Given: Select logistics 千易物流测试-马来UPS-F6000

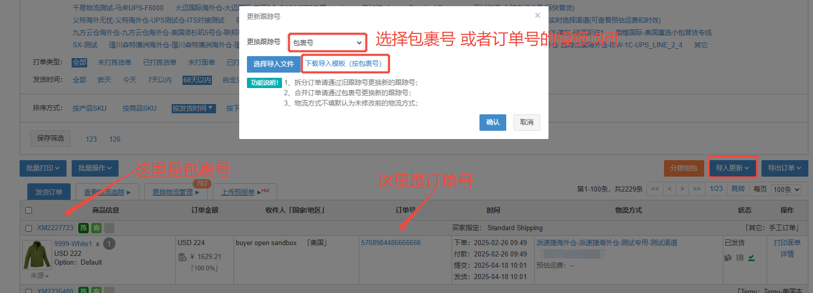Looking at the screenshot, I should point(118,8).
